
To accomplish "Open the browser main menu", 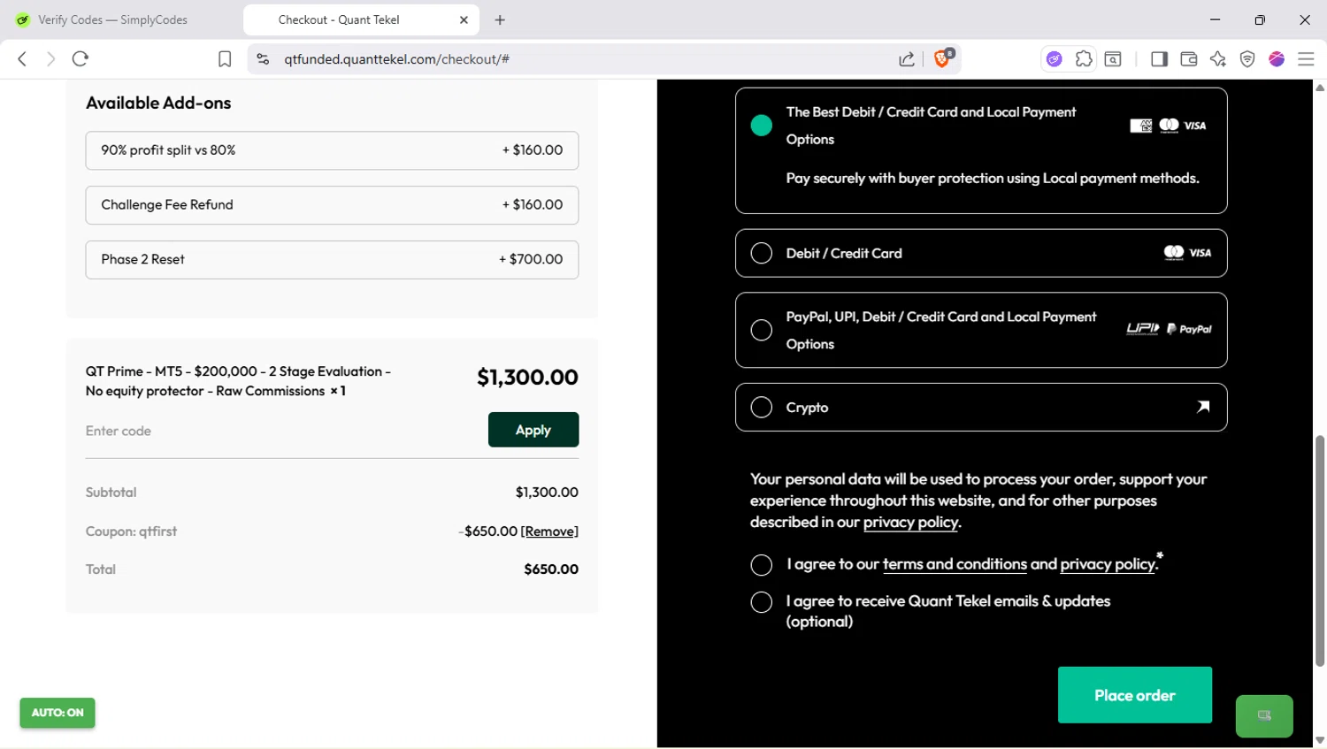I will [x=1306, y=59].
